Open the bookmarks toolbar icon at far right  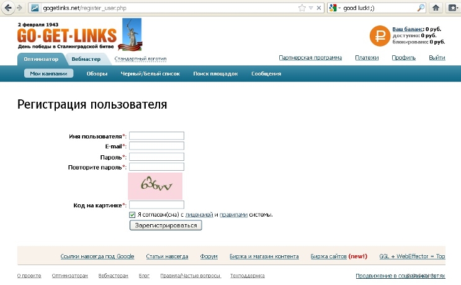[453, 8]
